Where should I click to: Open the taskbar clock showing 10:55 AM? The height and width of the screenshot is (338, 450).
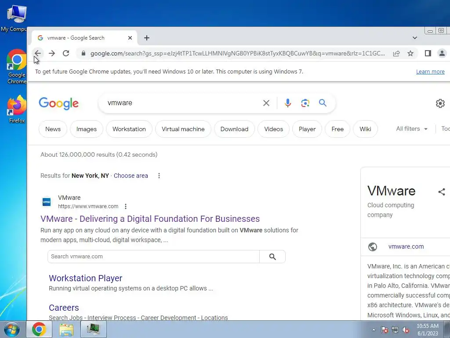click(428, 330)
